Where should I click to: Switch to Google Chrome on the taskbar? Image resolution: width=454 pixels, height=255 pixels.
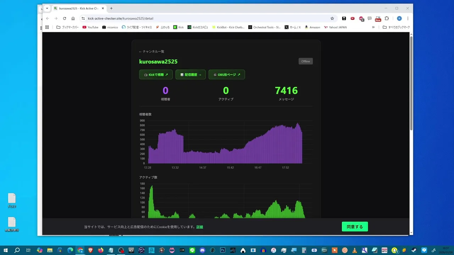click(x=81, y=250)
